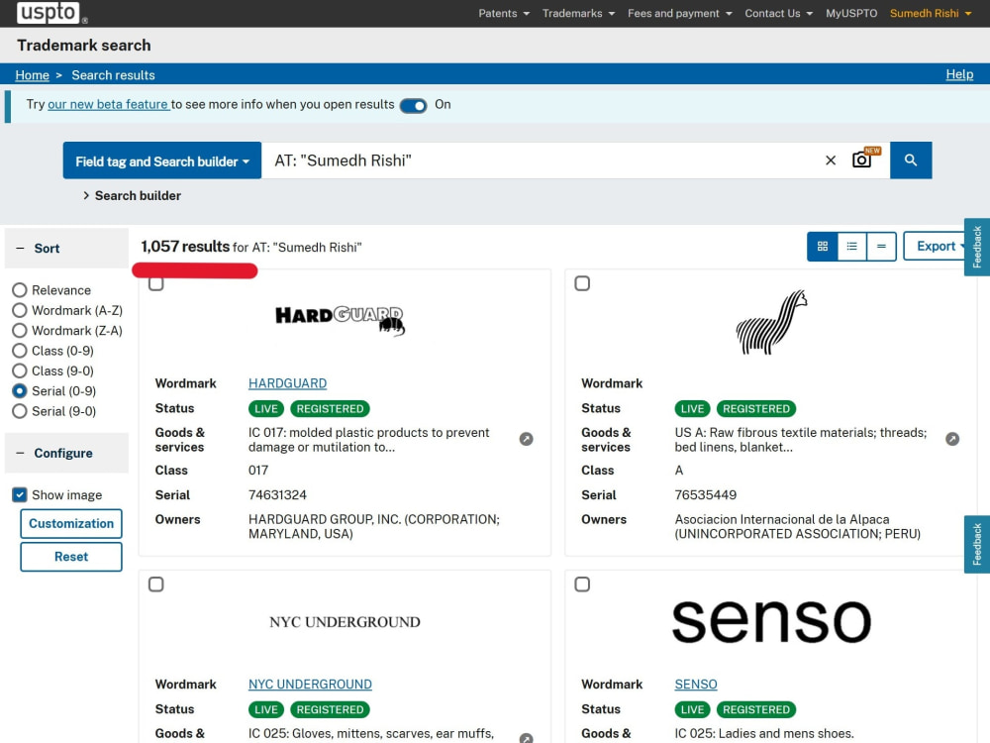Expand the Search builder section
Image resolution: width=990 pixels, height=743 pixels.
[x=132, y=196]
